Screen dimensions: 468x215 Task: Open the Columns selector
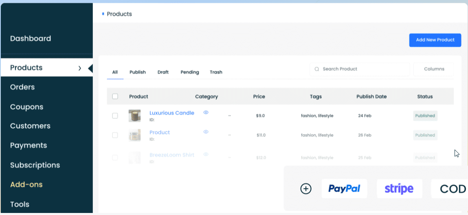pyautogui.click(x=434, y=69)
